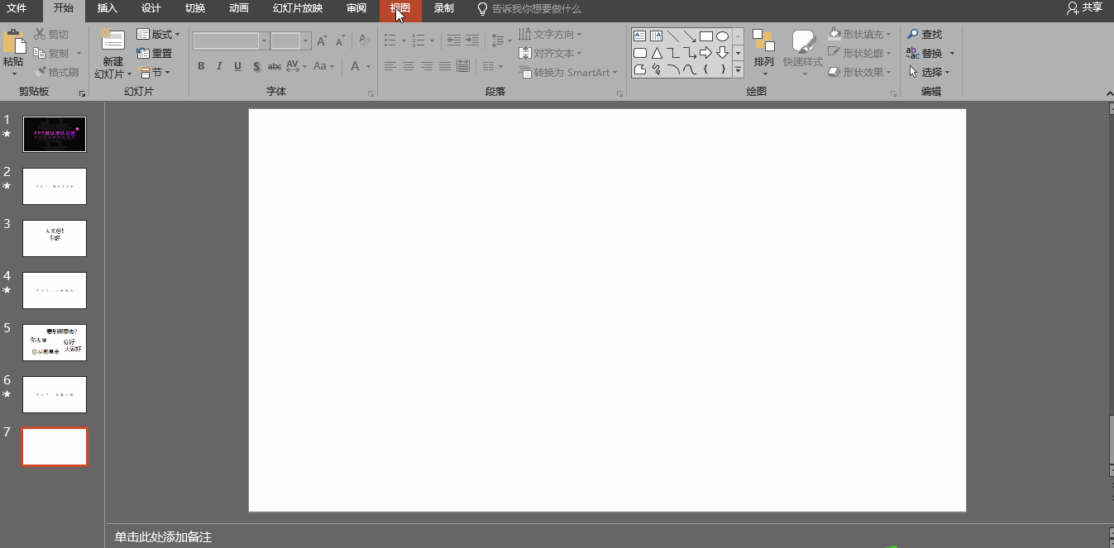Open the Arrange (排列) dropdown
1114x548 pixels.
[x=763, y=53]
